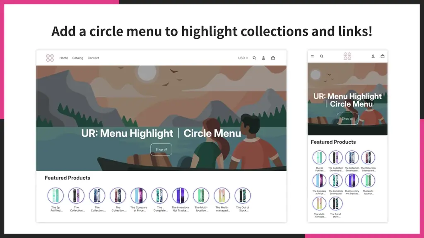This screenshot has height=238, width=424.
Task: Open the Contact page link
Action: coord(93,58)
